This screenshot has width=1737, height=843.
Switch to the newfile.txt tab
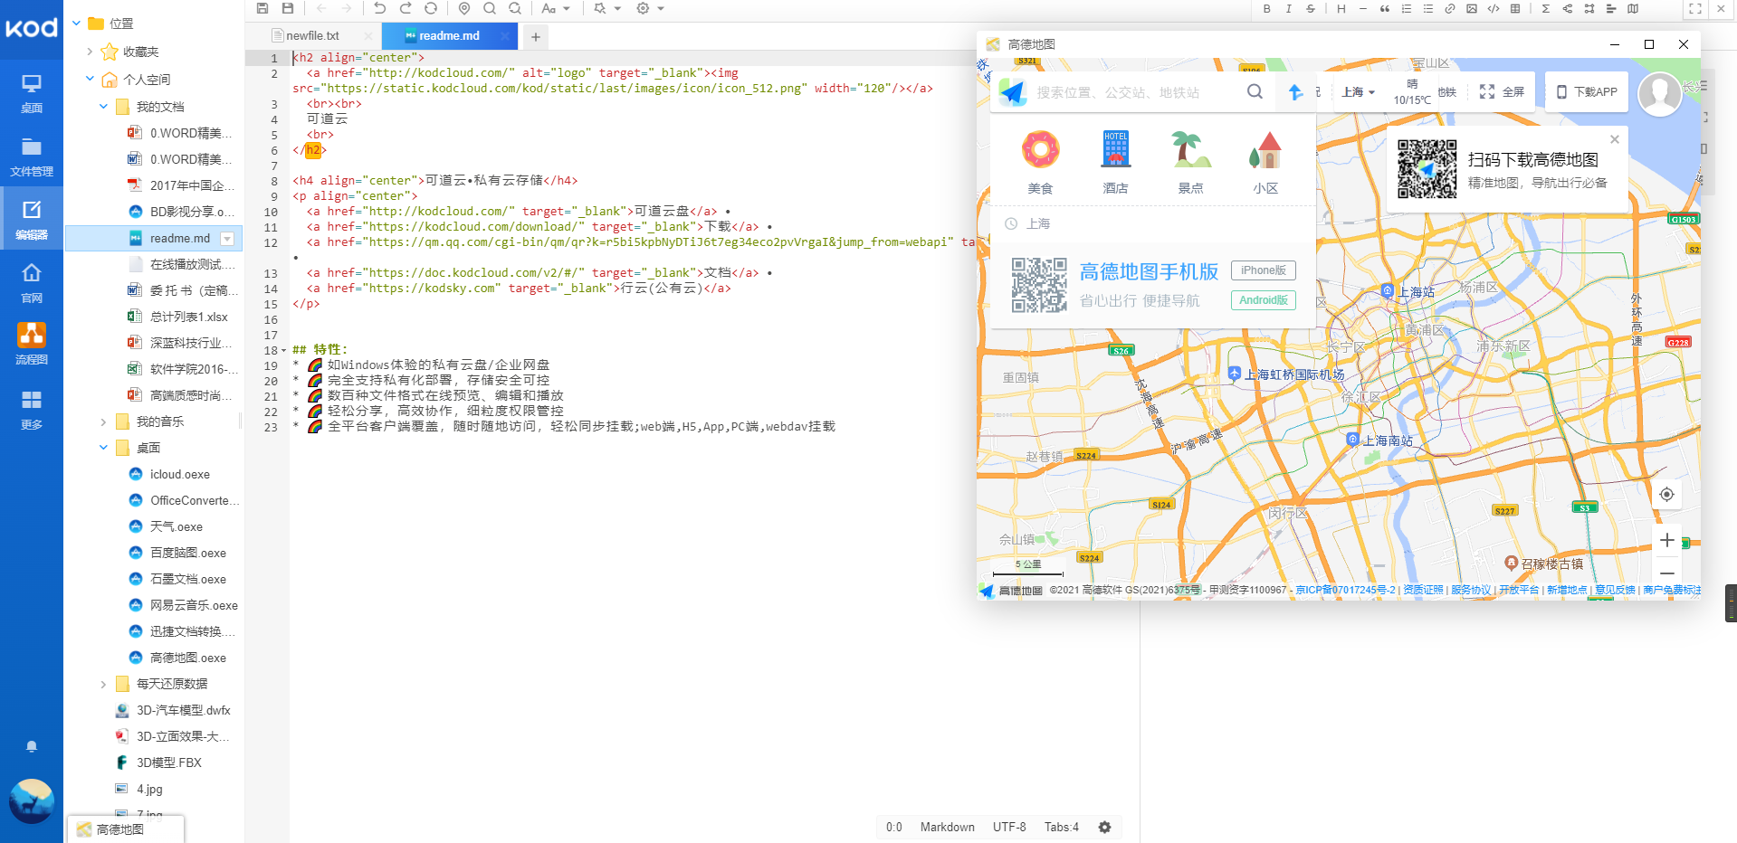tap(312, 36)
